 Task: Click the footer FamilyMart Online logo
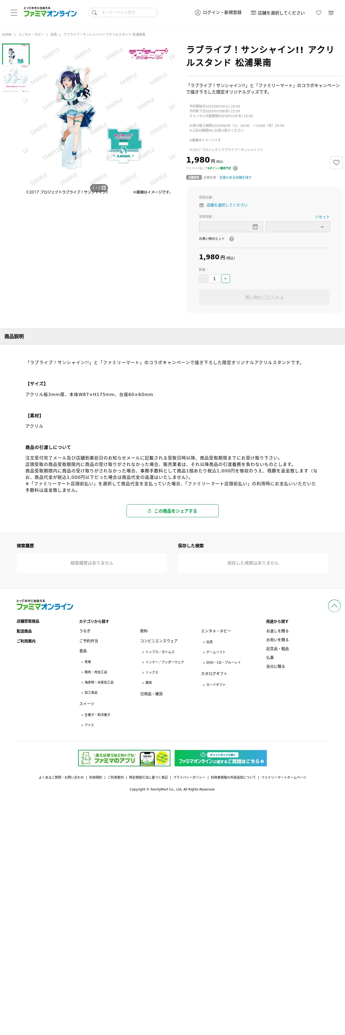point(45,605)
